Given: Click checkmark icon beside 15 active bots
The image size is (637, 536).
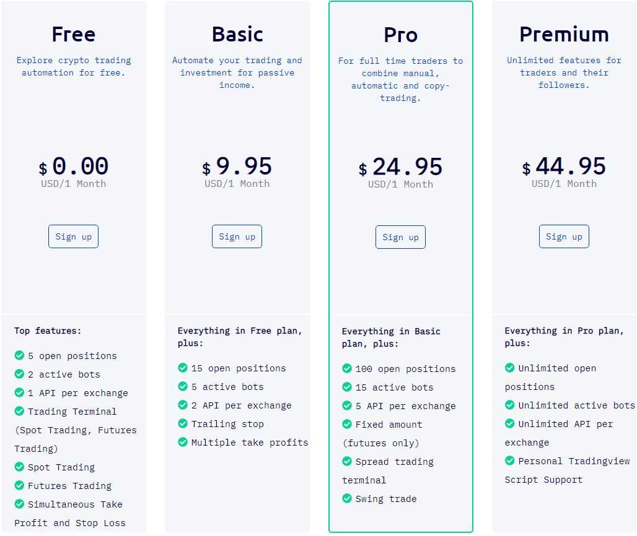Looking at the screenshot, I should point(347,387).
